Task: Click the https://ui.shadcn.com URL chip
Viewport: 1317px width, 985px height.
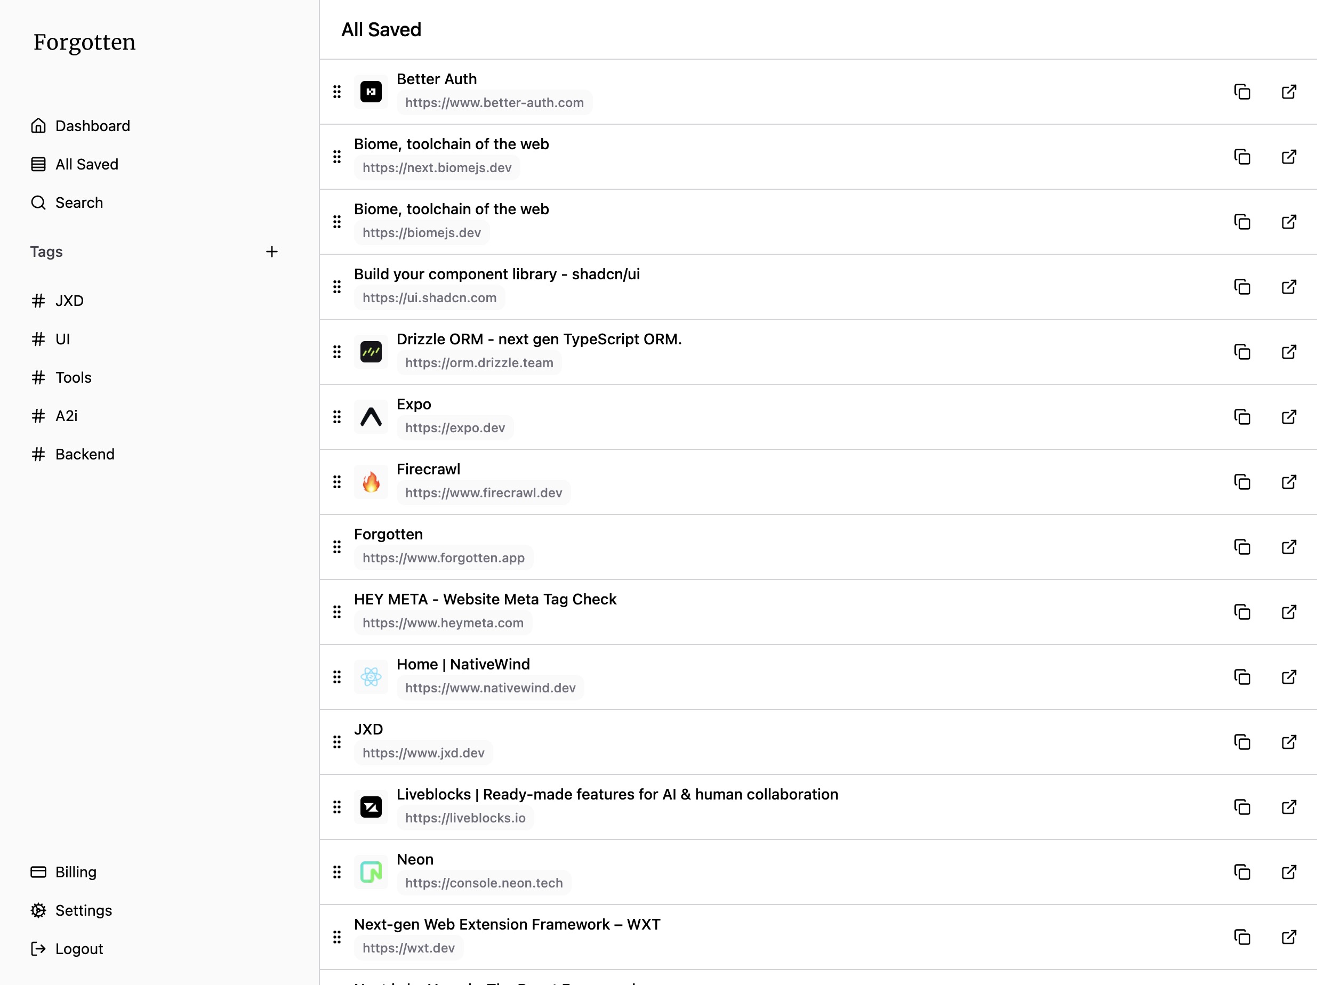Action: click(429, 297)
